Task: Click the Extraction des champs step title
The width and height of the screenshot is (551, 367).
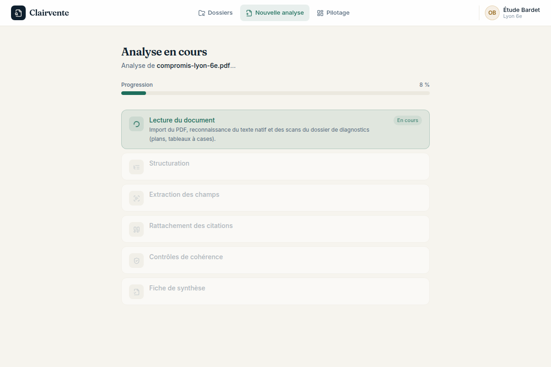Action: (184, 195)
